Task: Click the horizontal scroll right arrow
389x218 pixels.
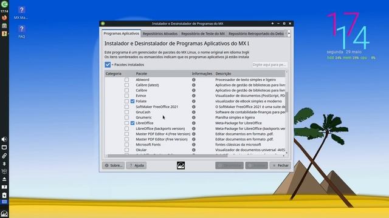Action: (x=284, y=156)
